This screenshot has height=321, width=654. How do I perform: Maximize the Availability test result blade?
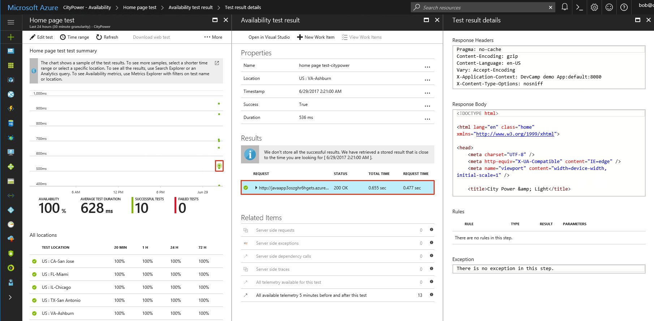pos(426,20)
